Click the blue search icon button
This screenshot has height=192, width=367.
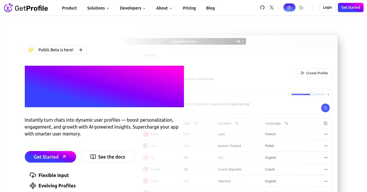point(325,108)
